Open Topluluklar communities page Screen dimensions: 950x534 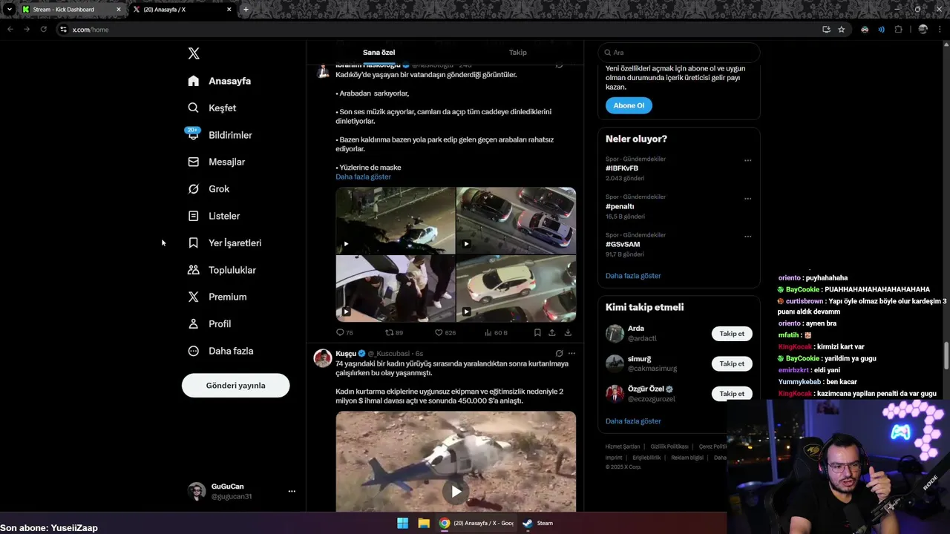click(x=222, y=270)
